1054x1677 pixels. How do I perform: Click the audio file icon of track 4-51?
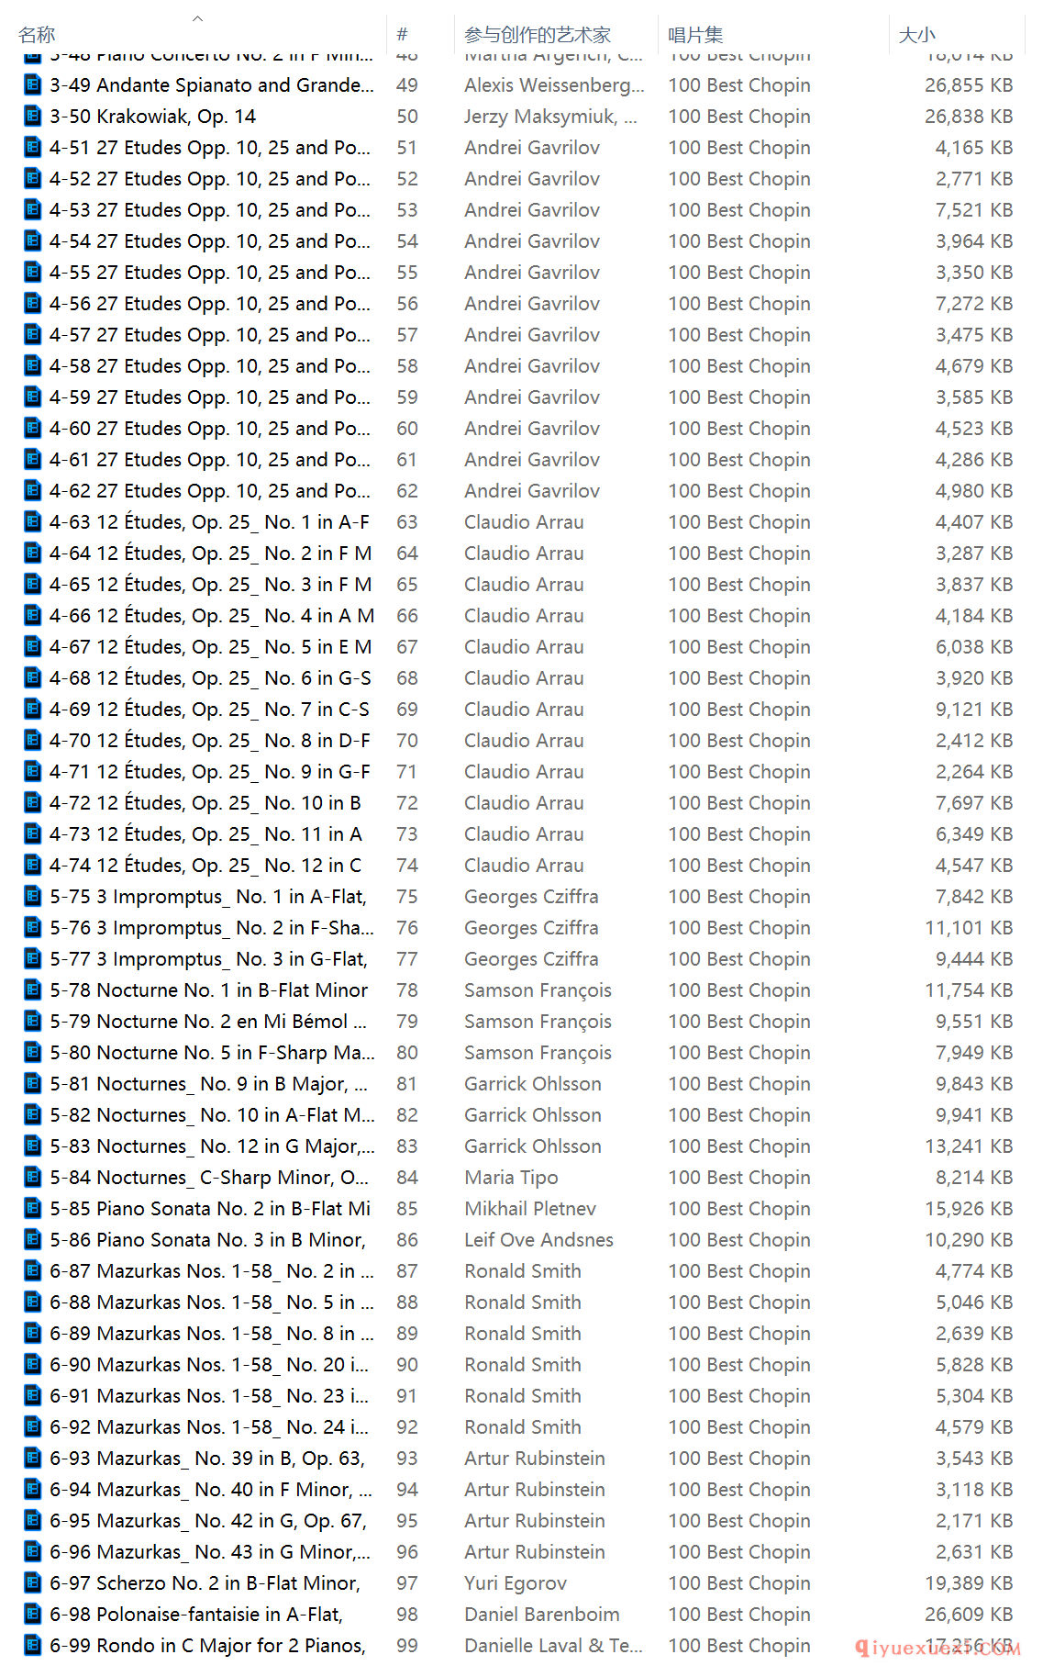point(33,148)
